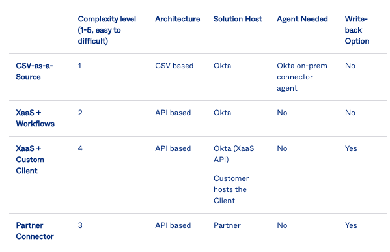390x252 pixels.
Task: Click the 'Complexity level (1-5, easy to difficult)' header
Action: click(107, 30)
